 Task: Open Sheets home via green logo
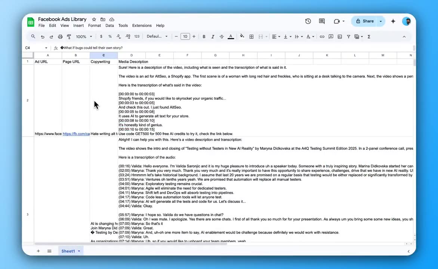(31, 22)
